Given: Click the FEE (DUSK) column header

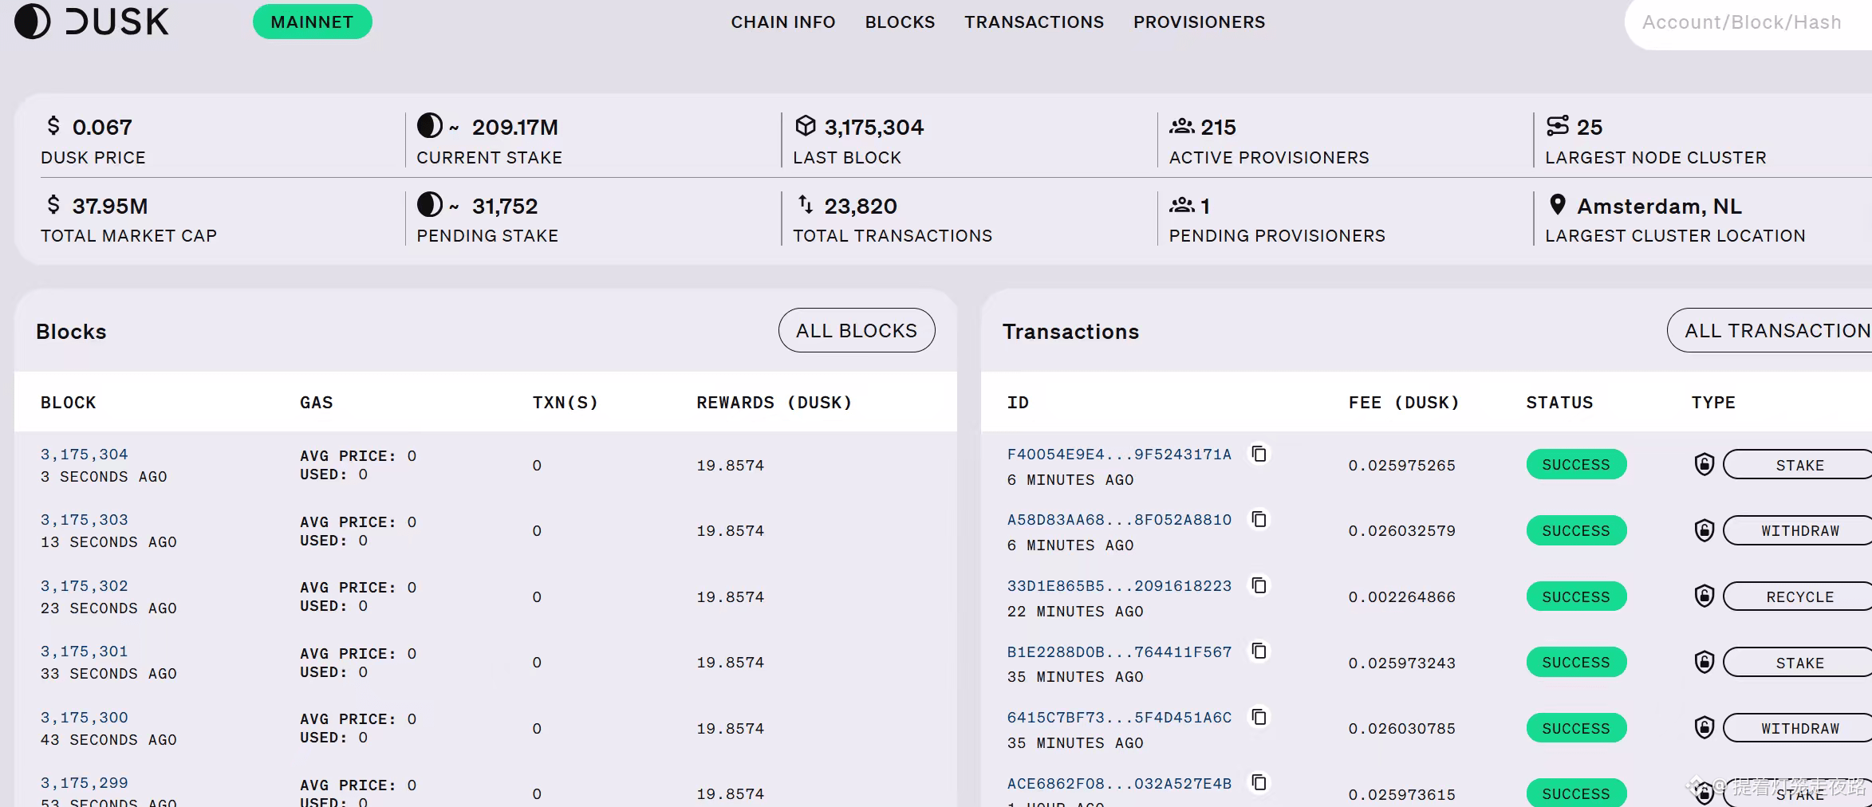Looking at the screenshot, I should [1403, 403].
